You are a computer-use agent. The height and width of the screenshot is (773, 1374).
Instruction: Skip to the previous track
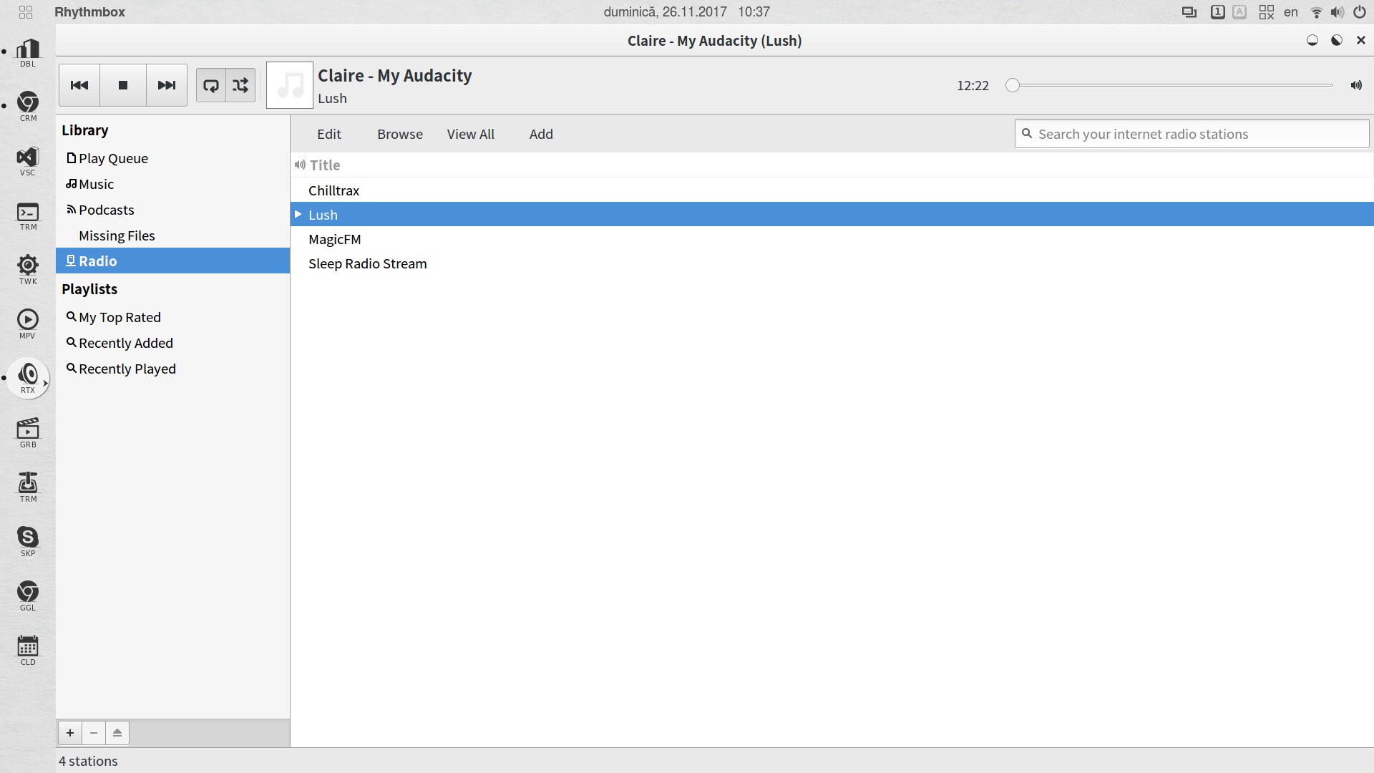79,85
